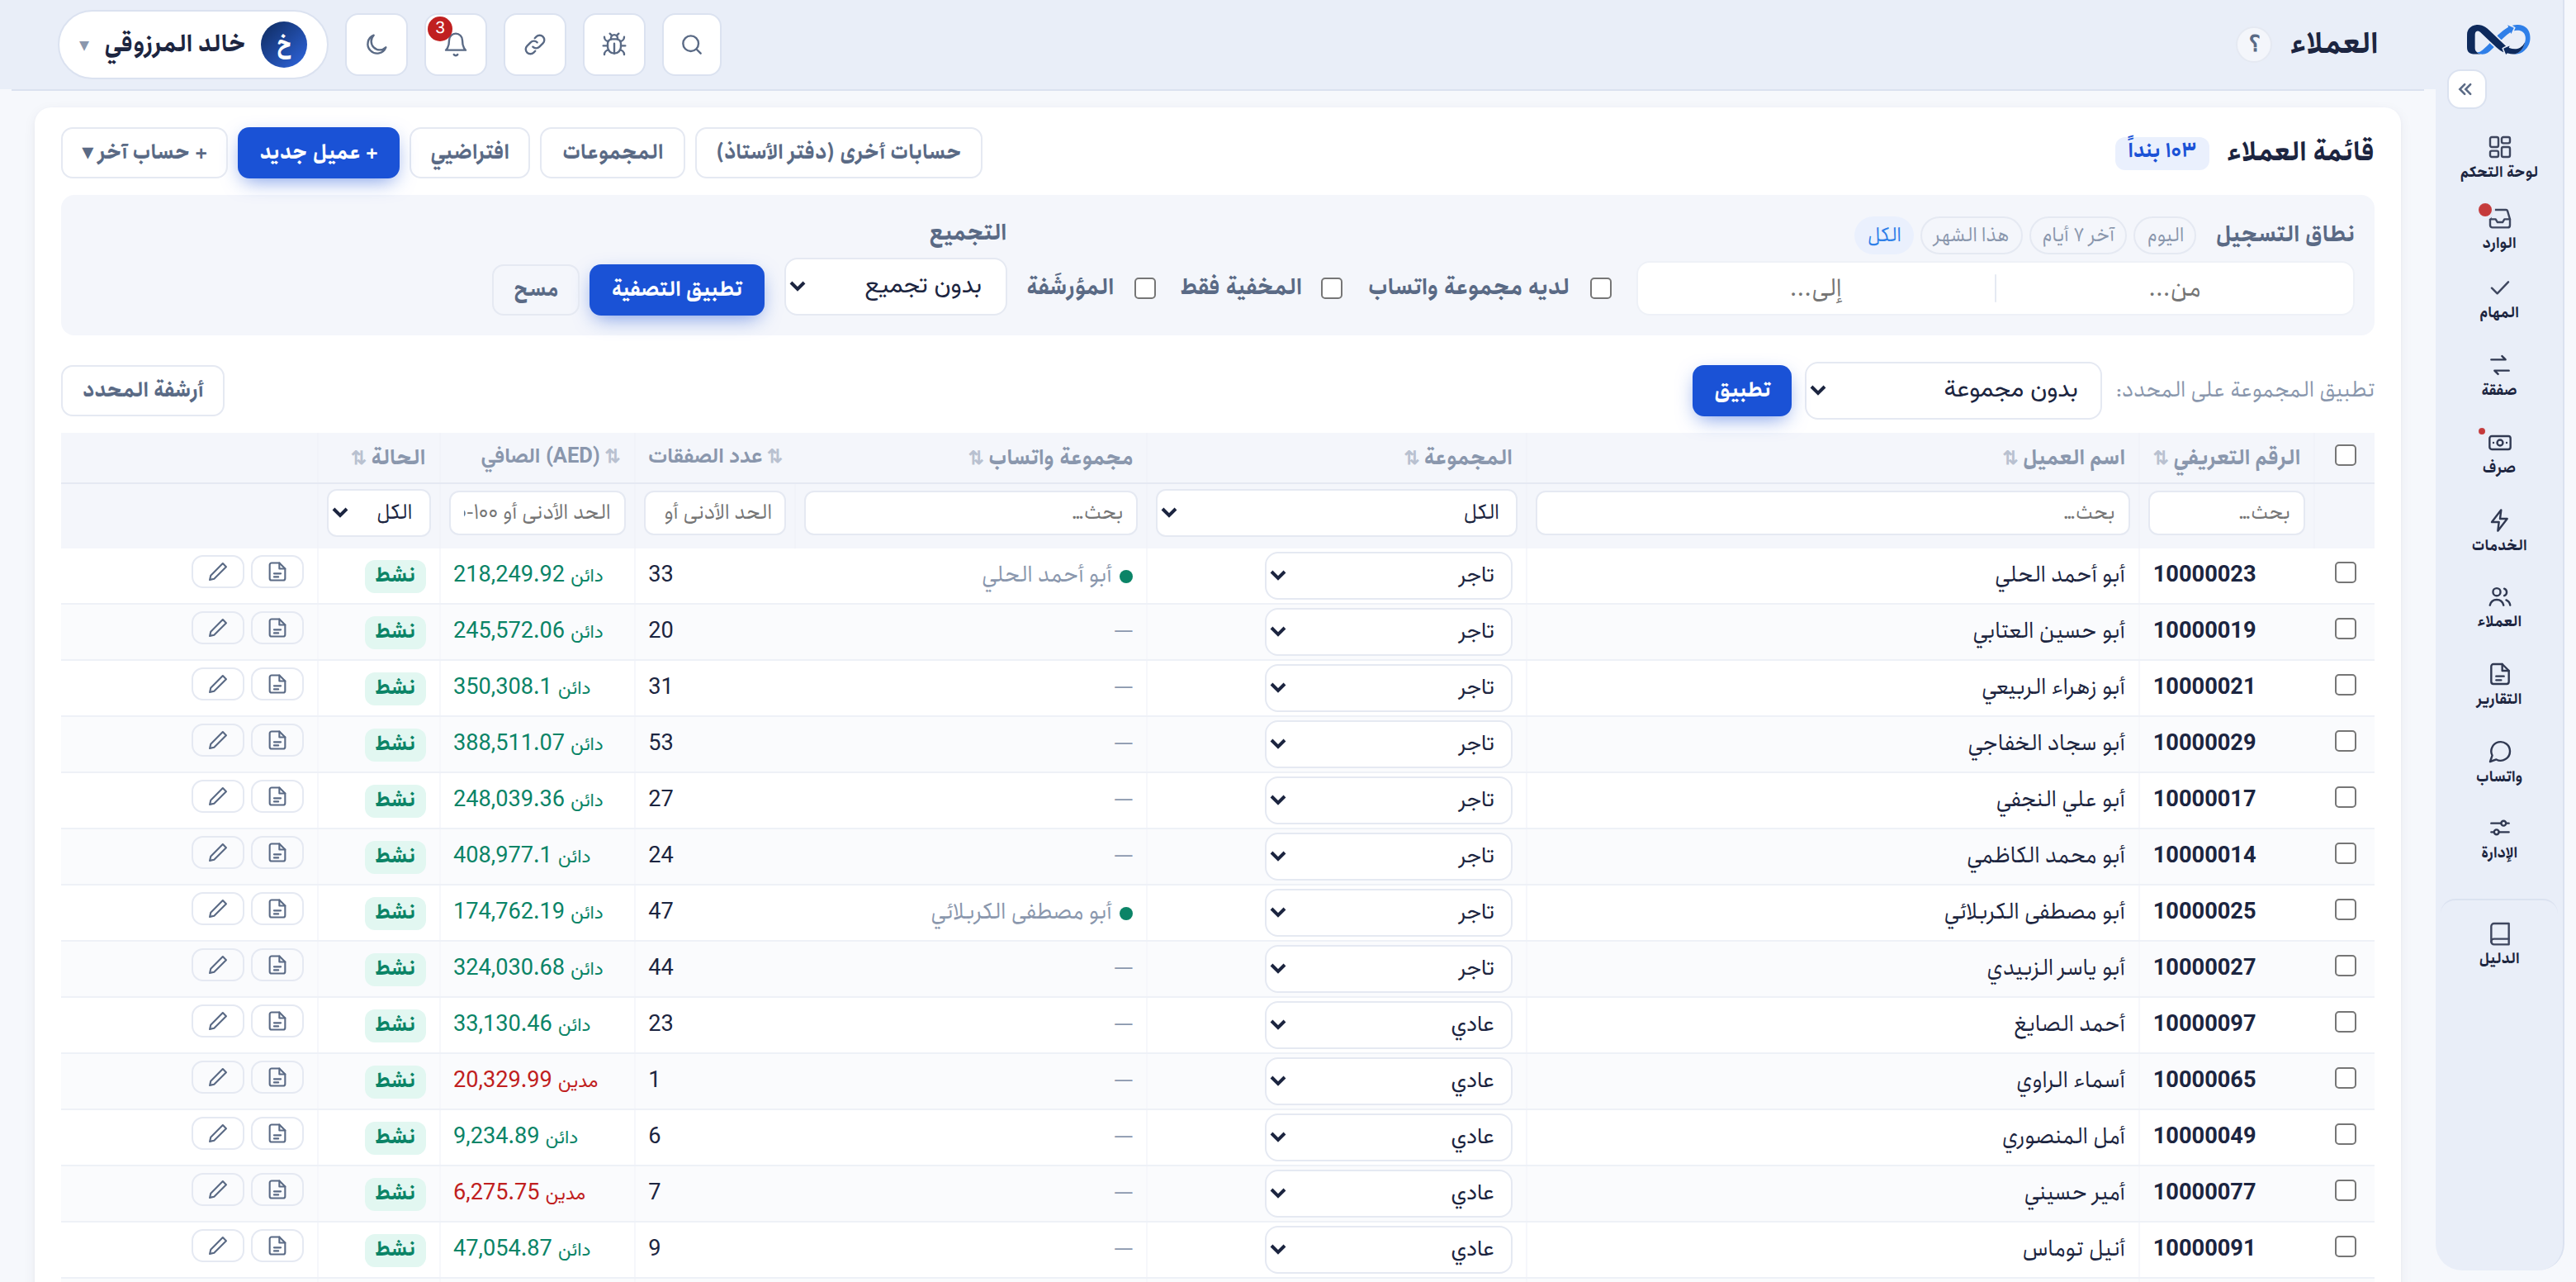Click the إلى... date to field
The width and height of the screenshot is (2576, 1282).
pyautogui.click(x=1816, y=289)
